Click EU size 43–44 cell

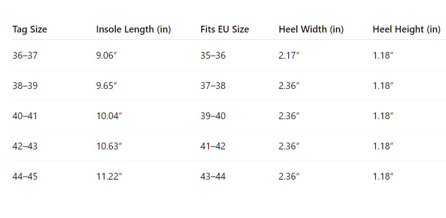pyautogui.click(x=213, y=176)
